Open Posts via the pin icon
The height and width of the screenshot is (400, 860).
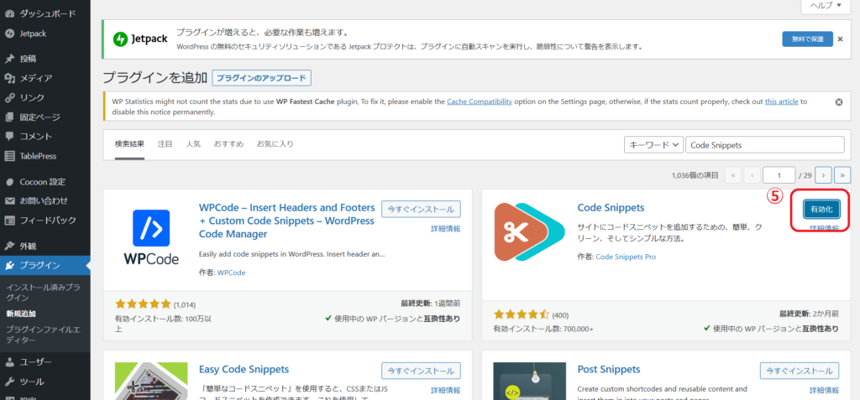click(9, 59)
